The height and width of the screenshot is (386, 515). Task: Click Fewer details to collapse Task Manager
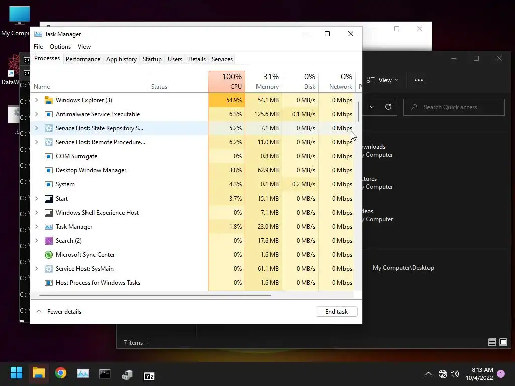coord(59,312)
